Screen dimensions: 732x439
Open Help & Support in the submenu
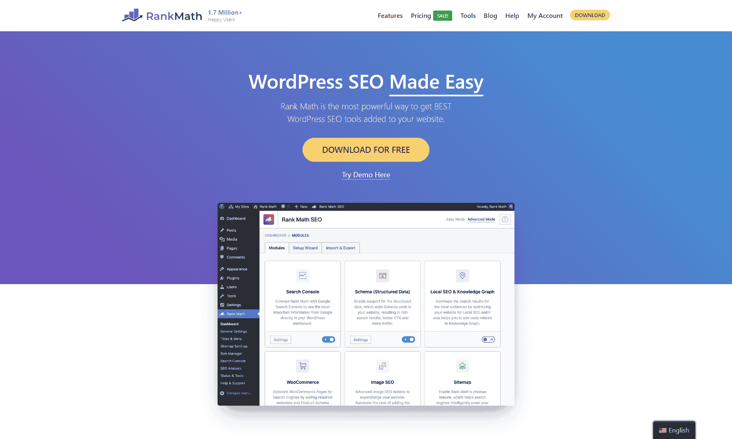[x=233, y=383]
